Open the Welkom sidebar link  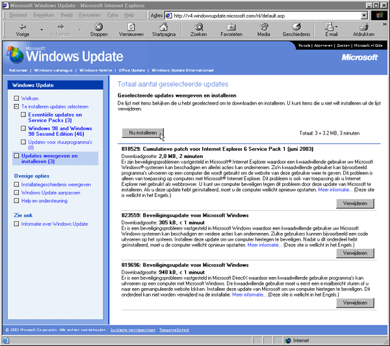tap(30, 98)
